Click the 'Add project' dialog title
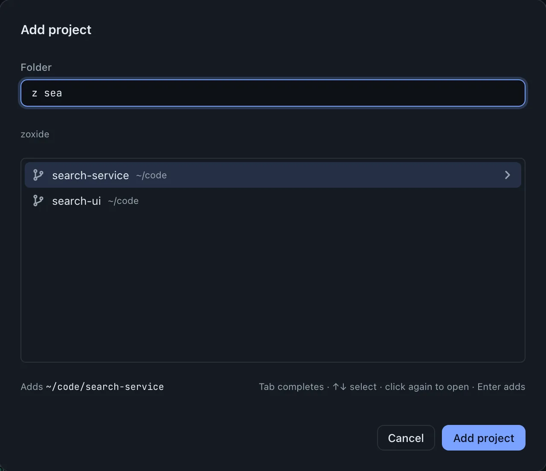 click(x=56, y=30)
